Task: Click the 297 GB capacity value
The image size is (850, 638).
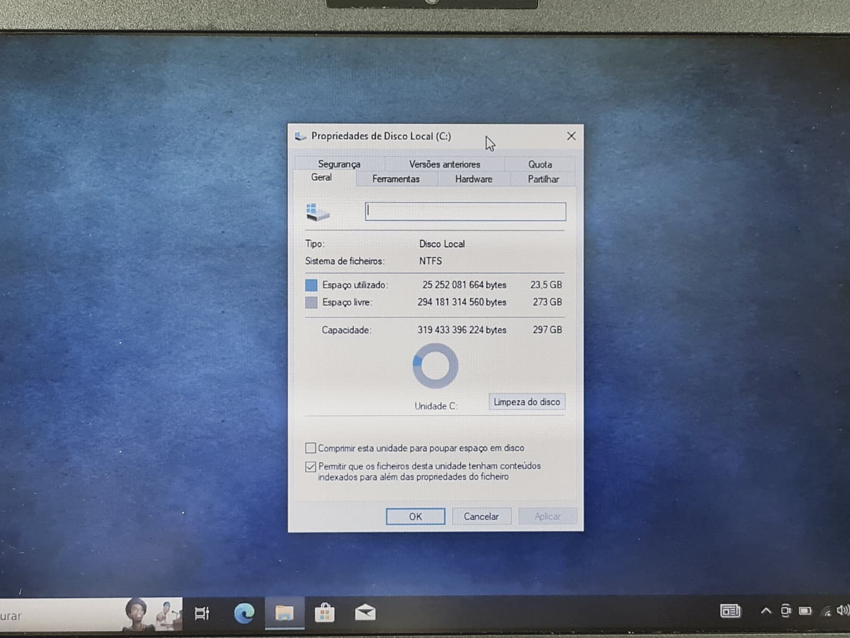Action: [547, 330]
